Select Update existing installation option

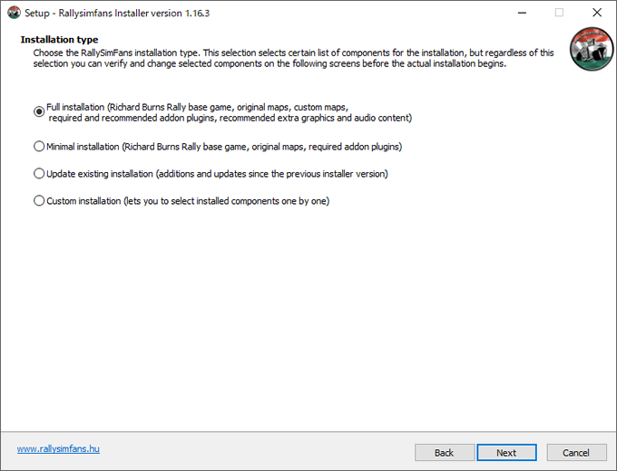[x=39, y=174]
